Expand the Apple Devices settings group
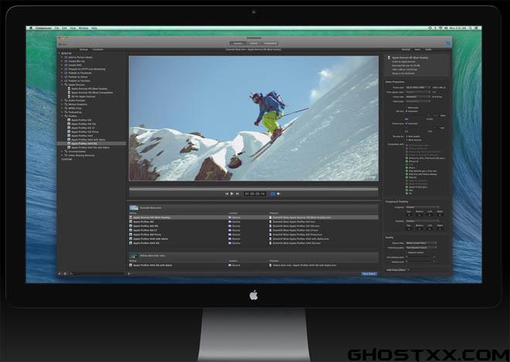This screenshot has height=362, width=510. (x=61, y=87)
